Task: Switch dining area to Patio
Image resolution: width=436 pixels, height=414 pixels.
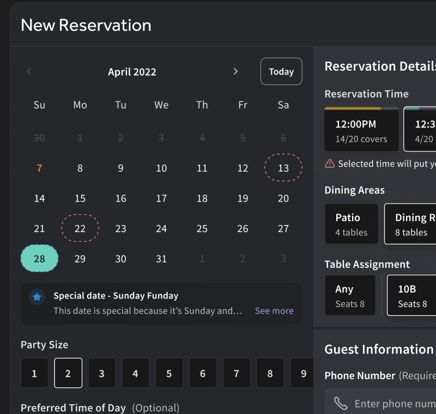Action: 351,223
